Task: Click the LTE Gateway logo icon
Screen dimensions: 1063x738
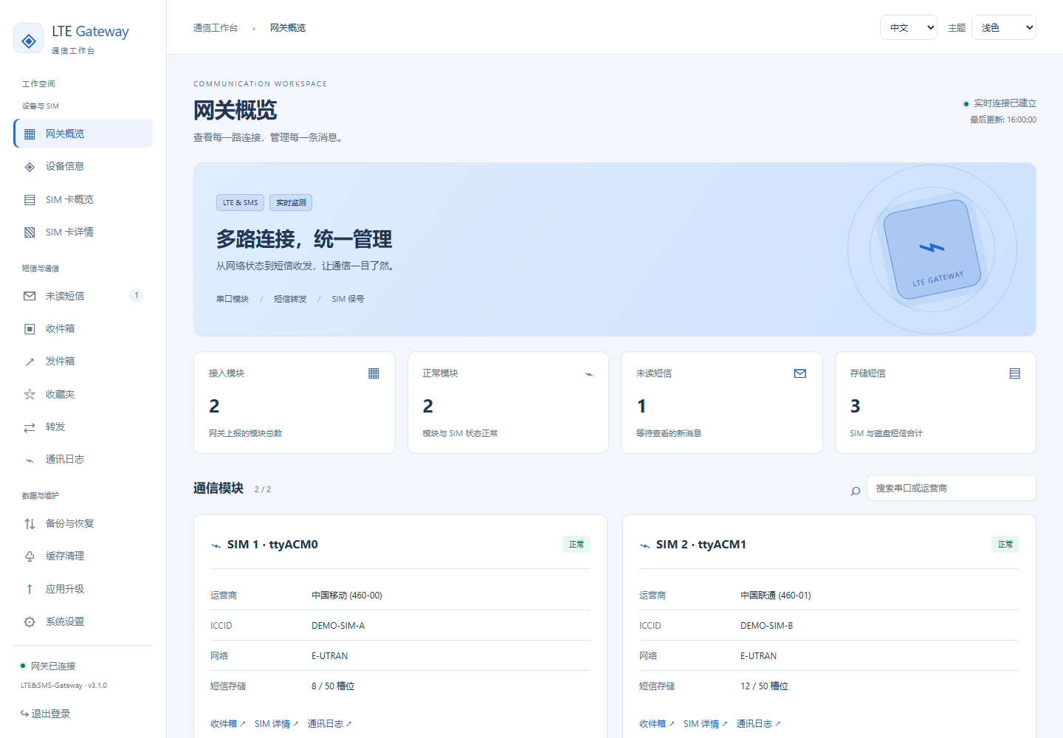Action: pyautogui.click(x=29, y=39)
